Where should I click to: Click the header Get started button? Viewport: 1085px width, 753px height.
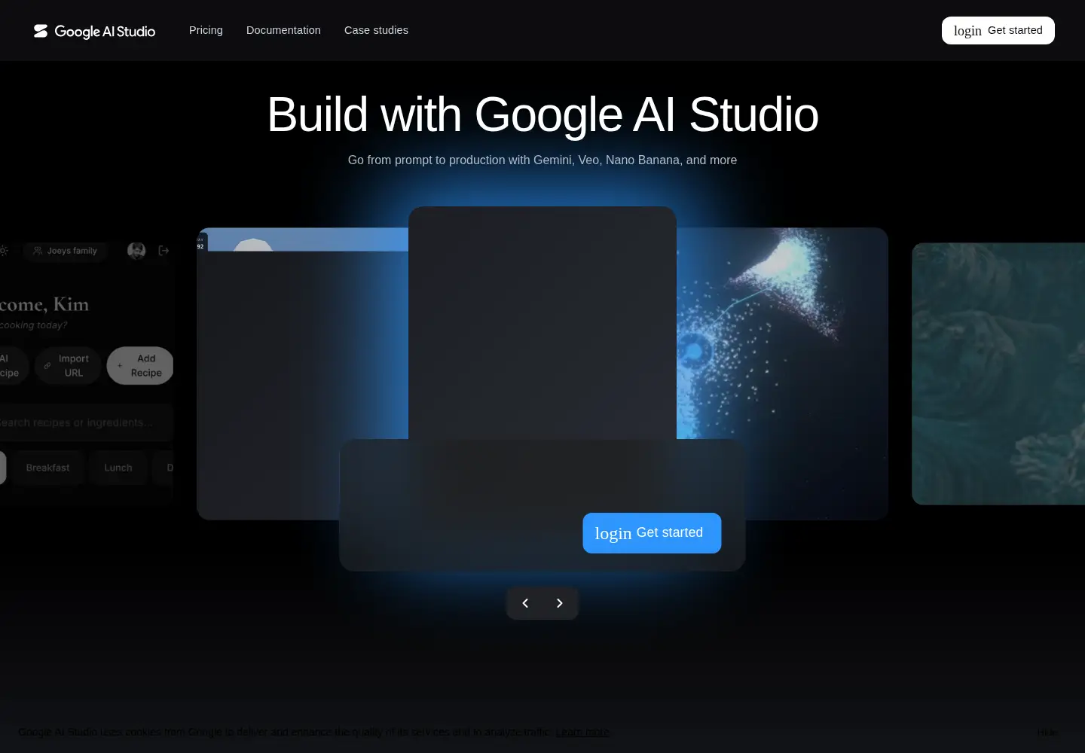(998, 30)
